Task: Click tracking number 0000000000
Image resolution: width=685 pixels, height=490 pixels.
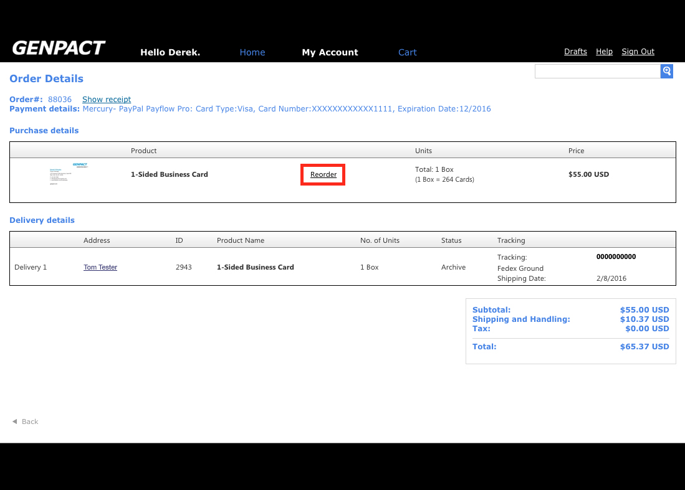Action: (x=616, y=257)
